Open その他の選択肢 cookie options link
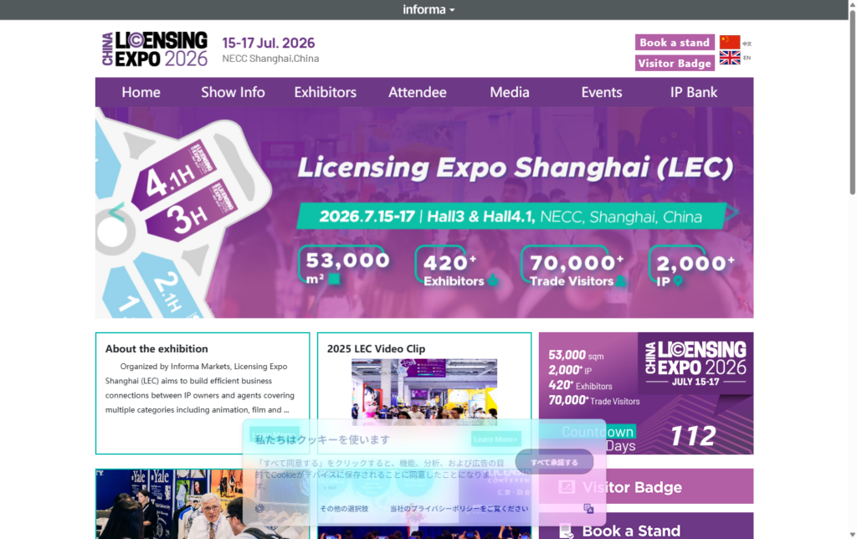 pyautogui.click(x=343, y=508)
